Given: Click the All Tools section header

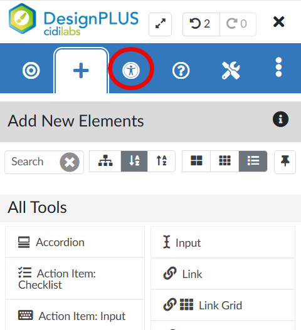Looking at the screenshot, I should (150, 208).
